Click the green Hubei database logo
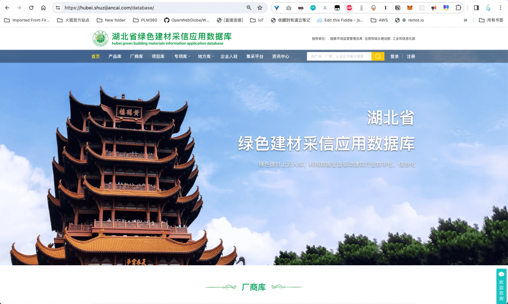 pos(100,39)
